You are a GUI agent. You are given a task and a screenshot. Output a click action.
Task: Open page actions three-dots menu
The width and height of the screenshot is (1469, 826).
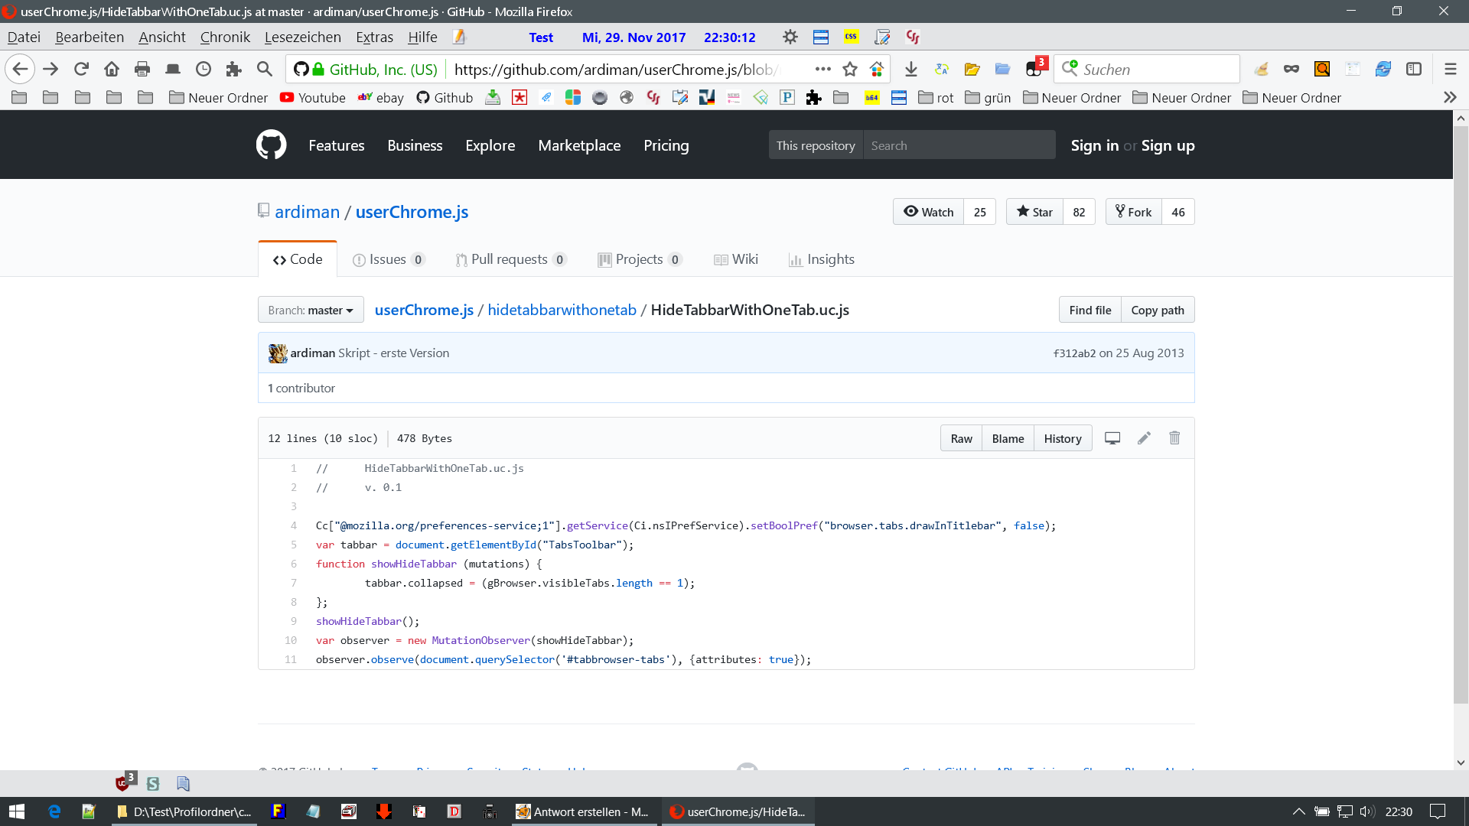tap(823, 70)
